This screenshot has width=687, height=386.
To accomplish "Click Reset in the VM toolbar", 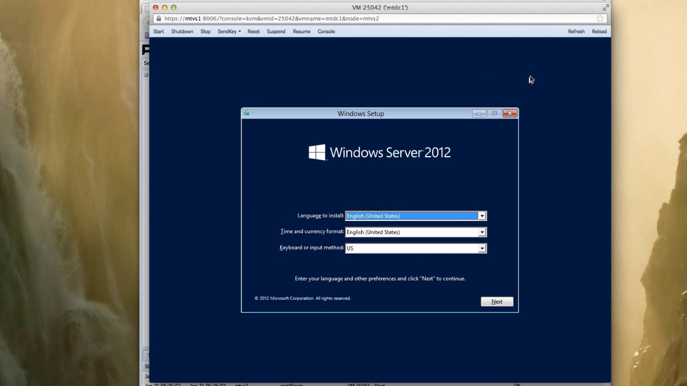I will tap(253, 32).
